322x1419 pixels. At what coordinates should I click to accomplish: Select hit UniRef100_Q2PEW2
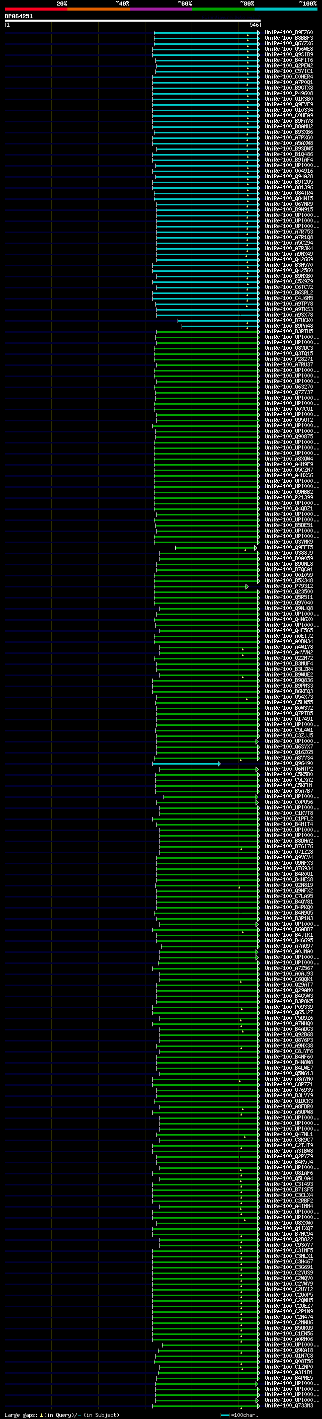coord(288,65)
